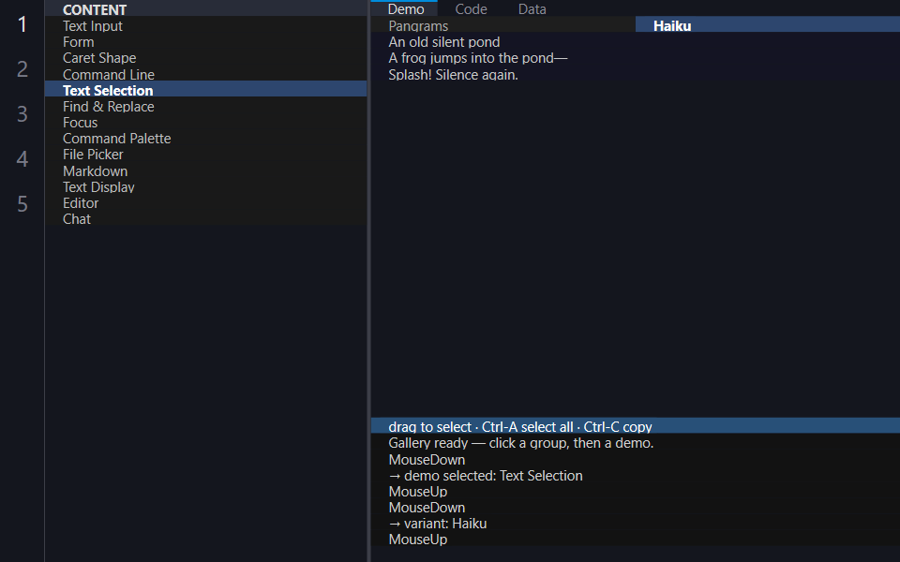The image size is (900, 562).
Task: Open the Markdown demo
Action: (205, 170)
